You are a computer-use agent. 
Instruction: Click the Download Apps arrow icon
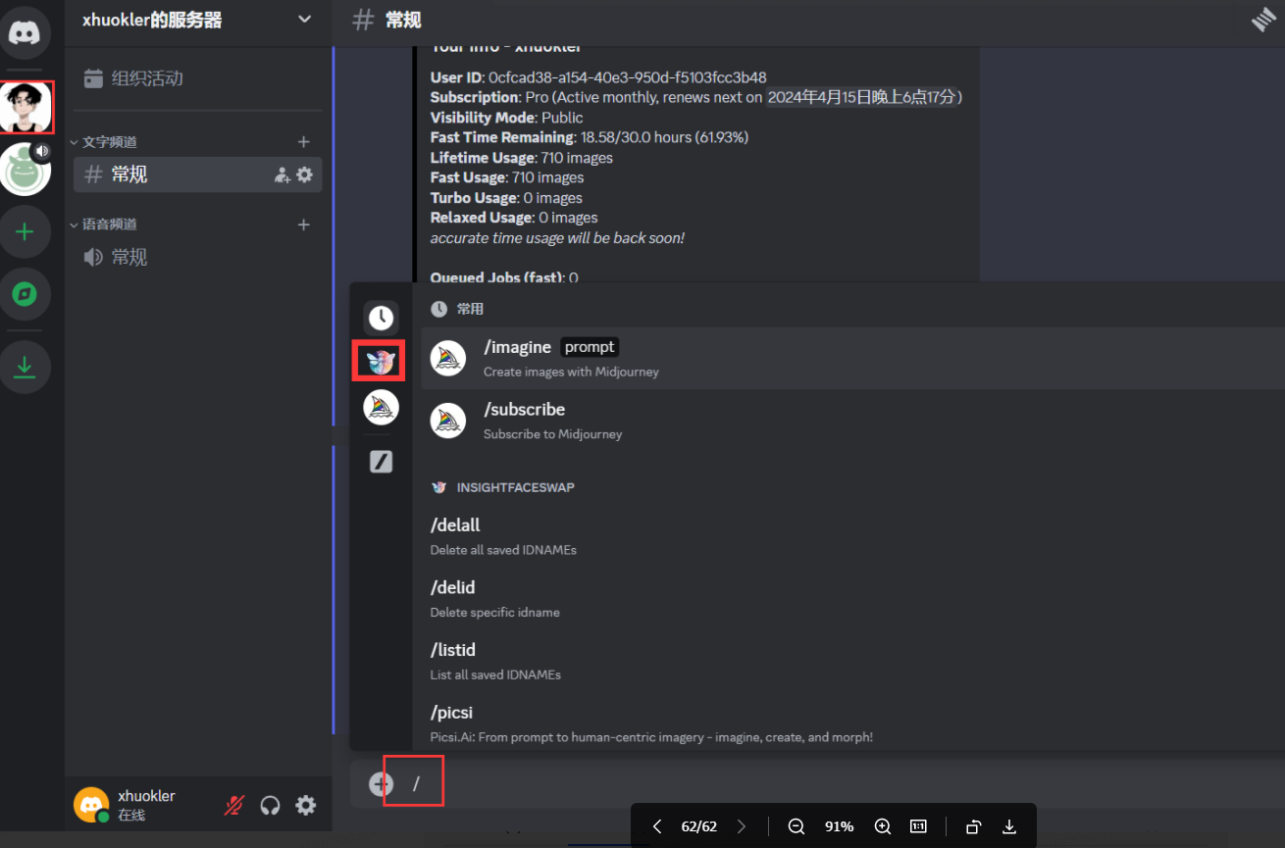(26, 368)
